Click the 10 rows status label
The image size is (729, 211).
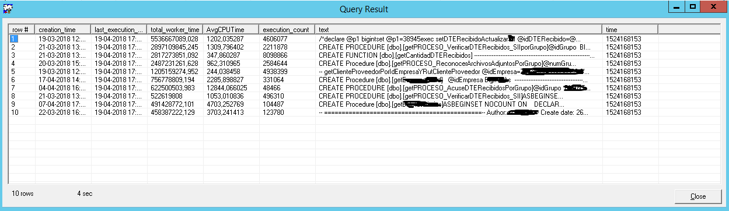coord(22,193)
